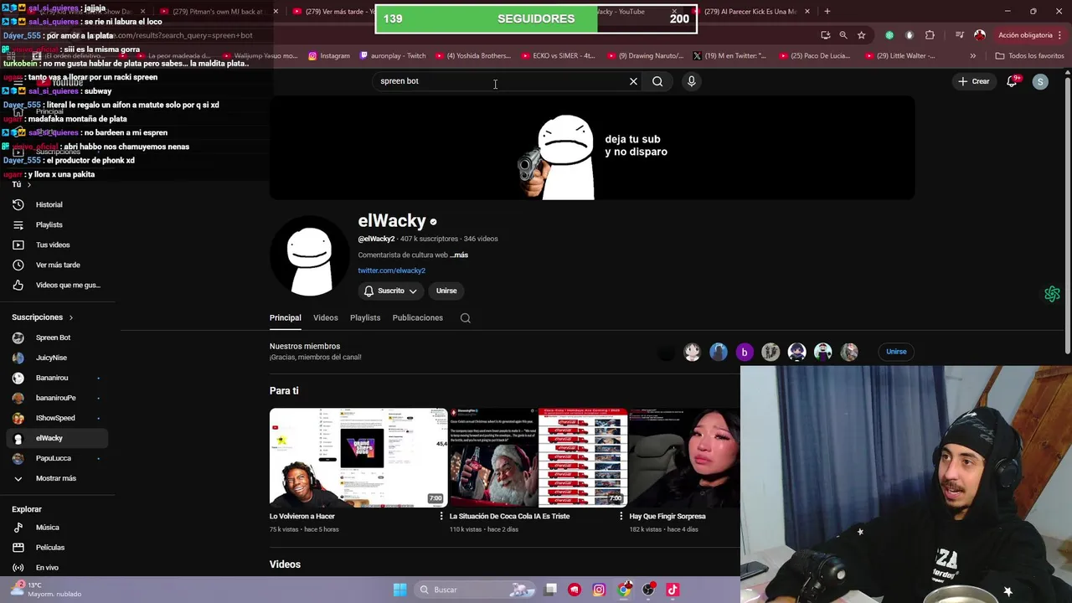Open the auronplay - Twitch bookmark
Image resolution: width=1072 pixels, height=603 pixels.
[393, 56]
